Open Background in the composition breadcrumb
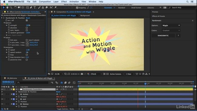197x111 pixels. click(85, 15)
